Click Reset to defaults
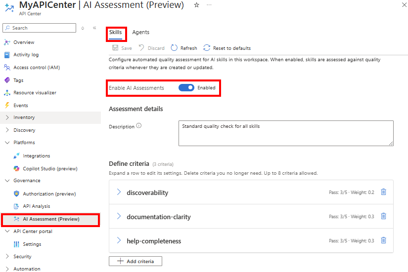Image resolution: width=408 pixels, height=272 pixels. coord(227,48)
